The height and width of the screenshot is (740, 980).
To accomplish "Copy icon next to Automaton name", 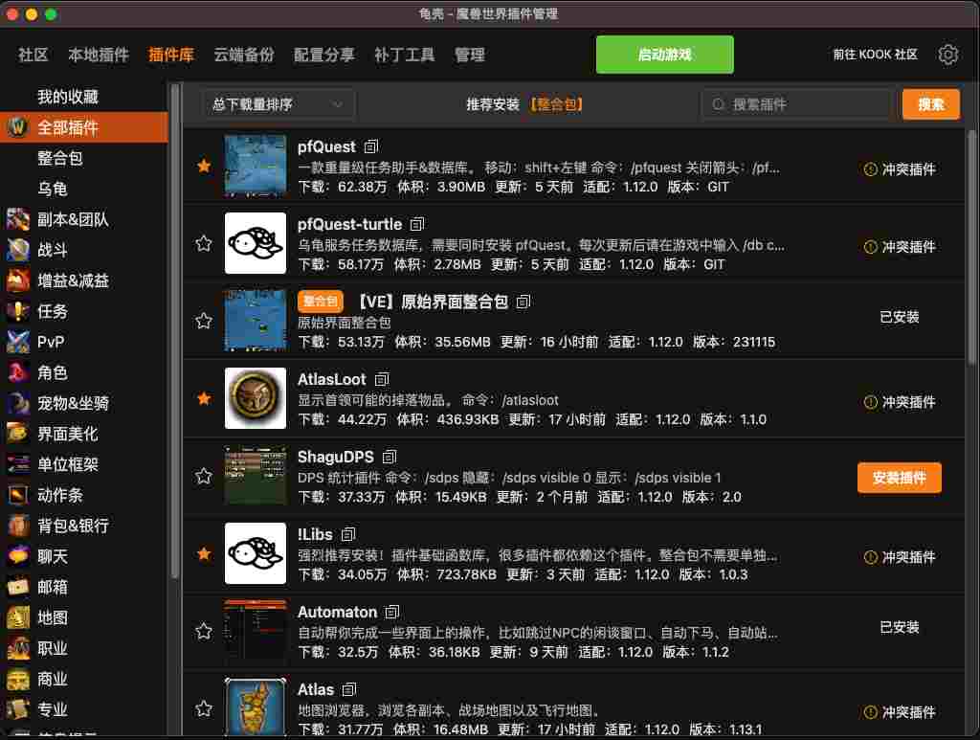I will [x=391, y=612].
